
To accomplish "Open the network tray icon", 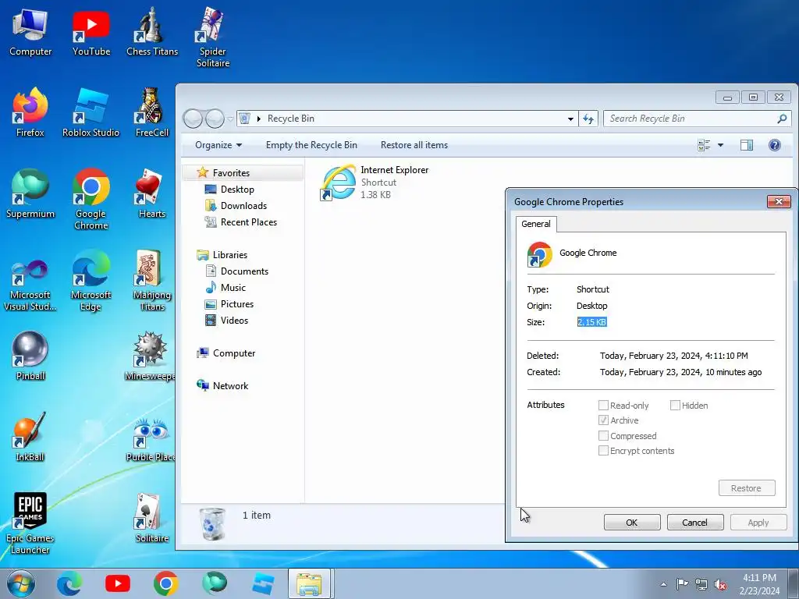I will (701, 584).
